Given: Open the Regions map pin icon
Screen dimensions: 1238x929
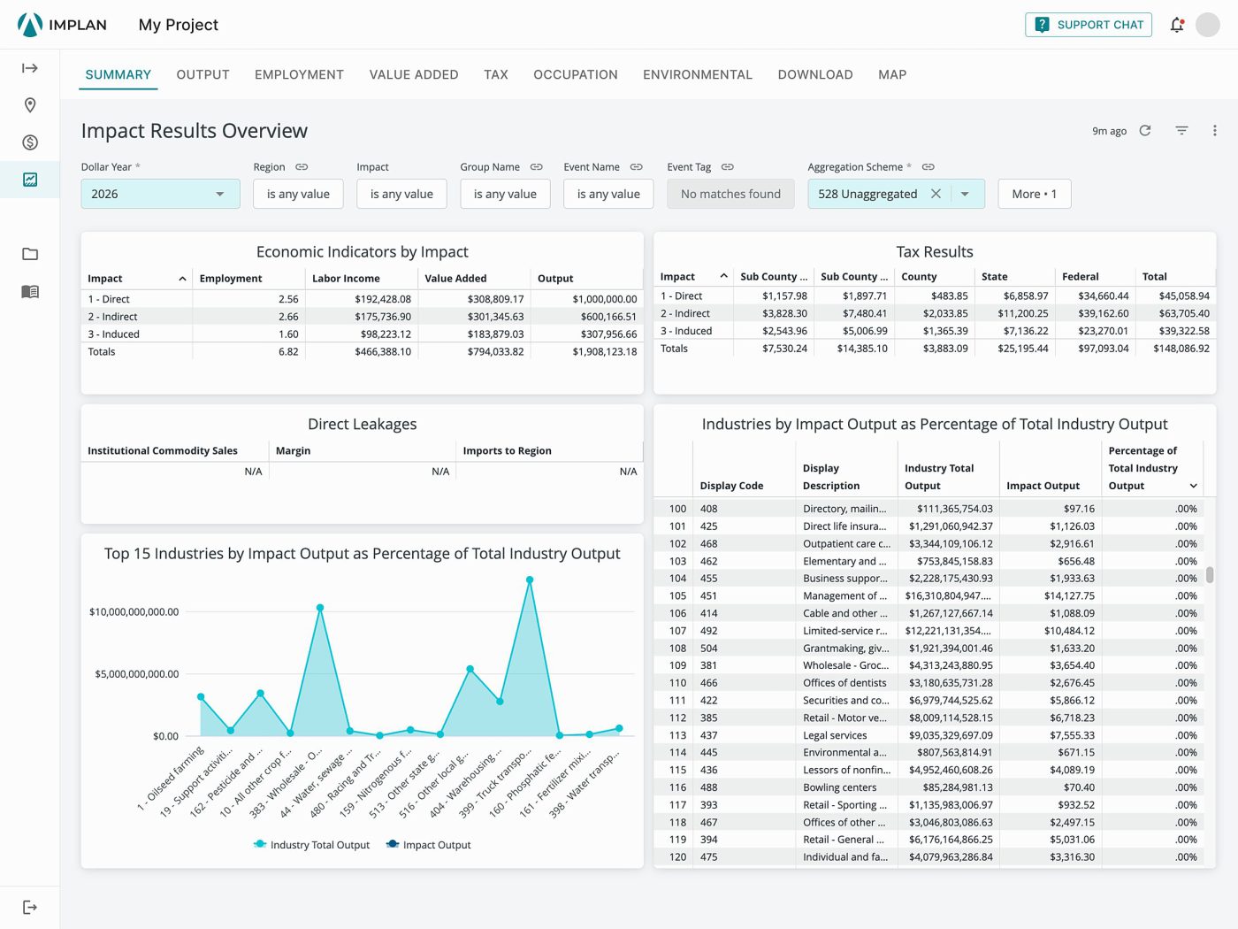Looking at the screenshot, I should tap(30, 105).
